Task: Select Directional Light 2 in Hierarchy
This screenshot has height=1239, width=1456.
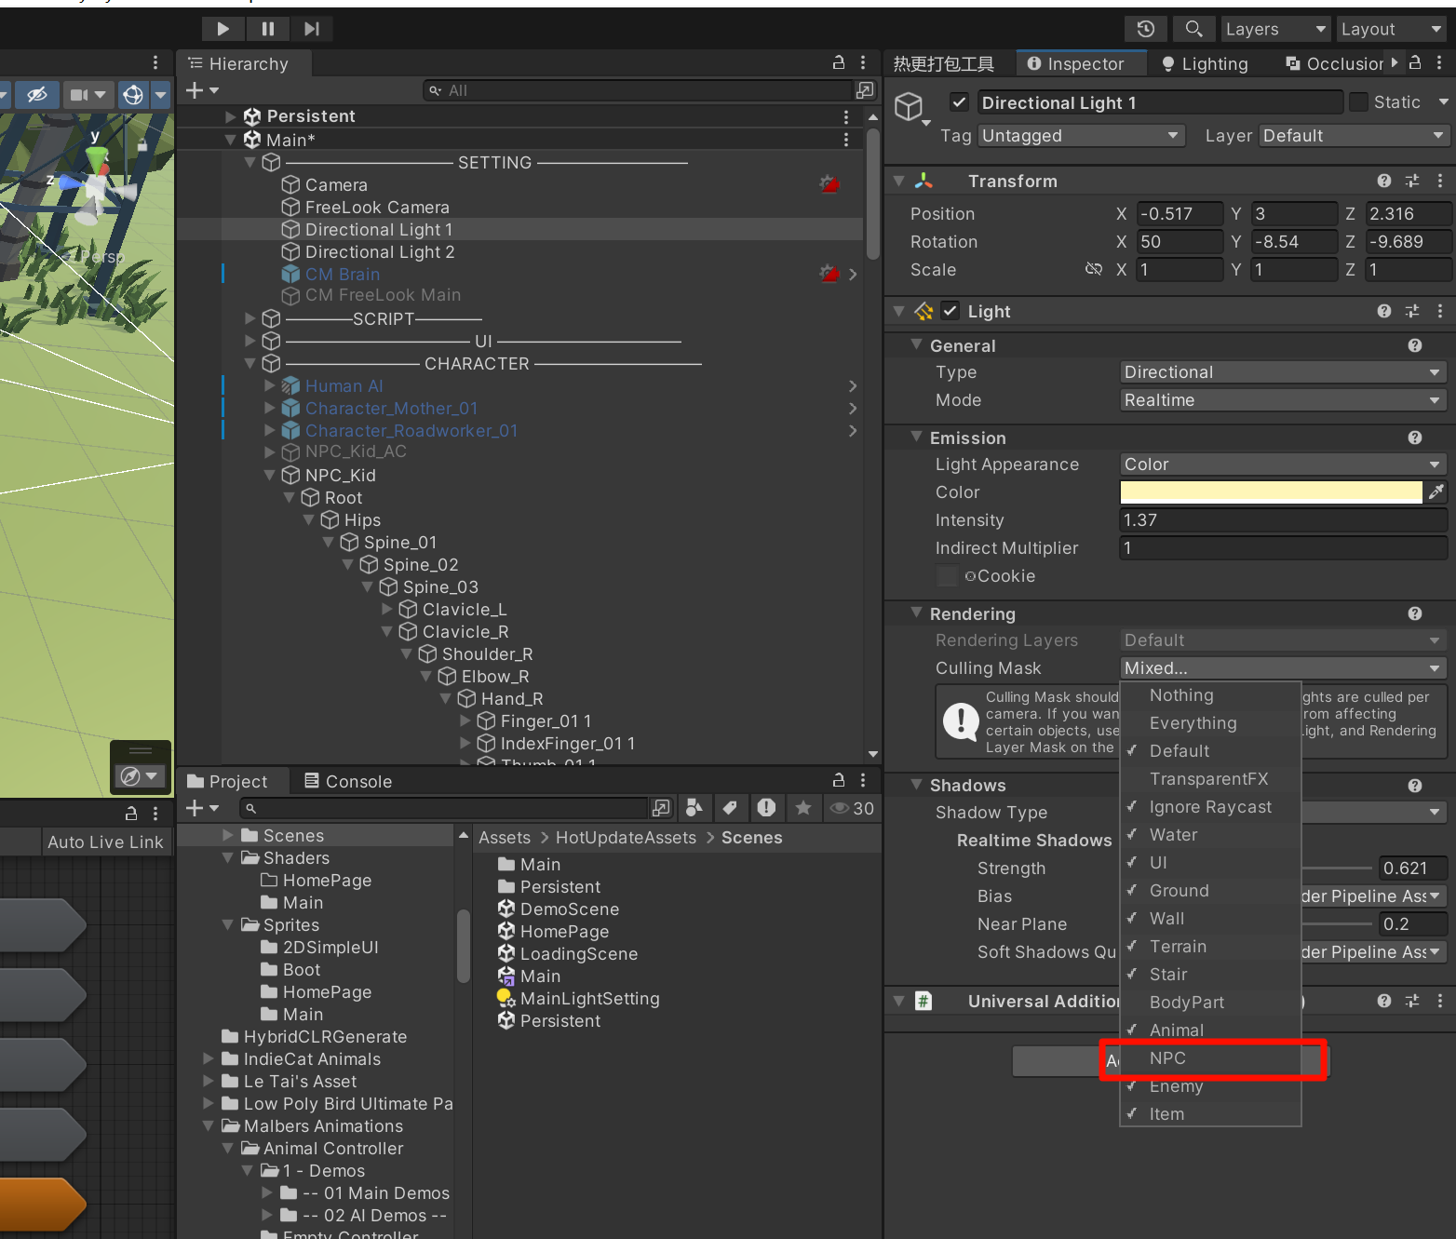Action: (368, 251)
